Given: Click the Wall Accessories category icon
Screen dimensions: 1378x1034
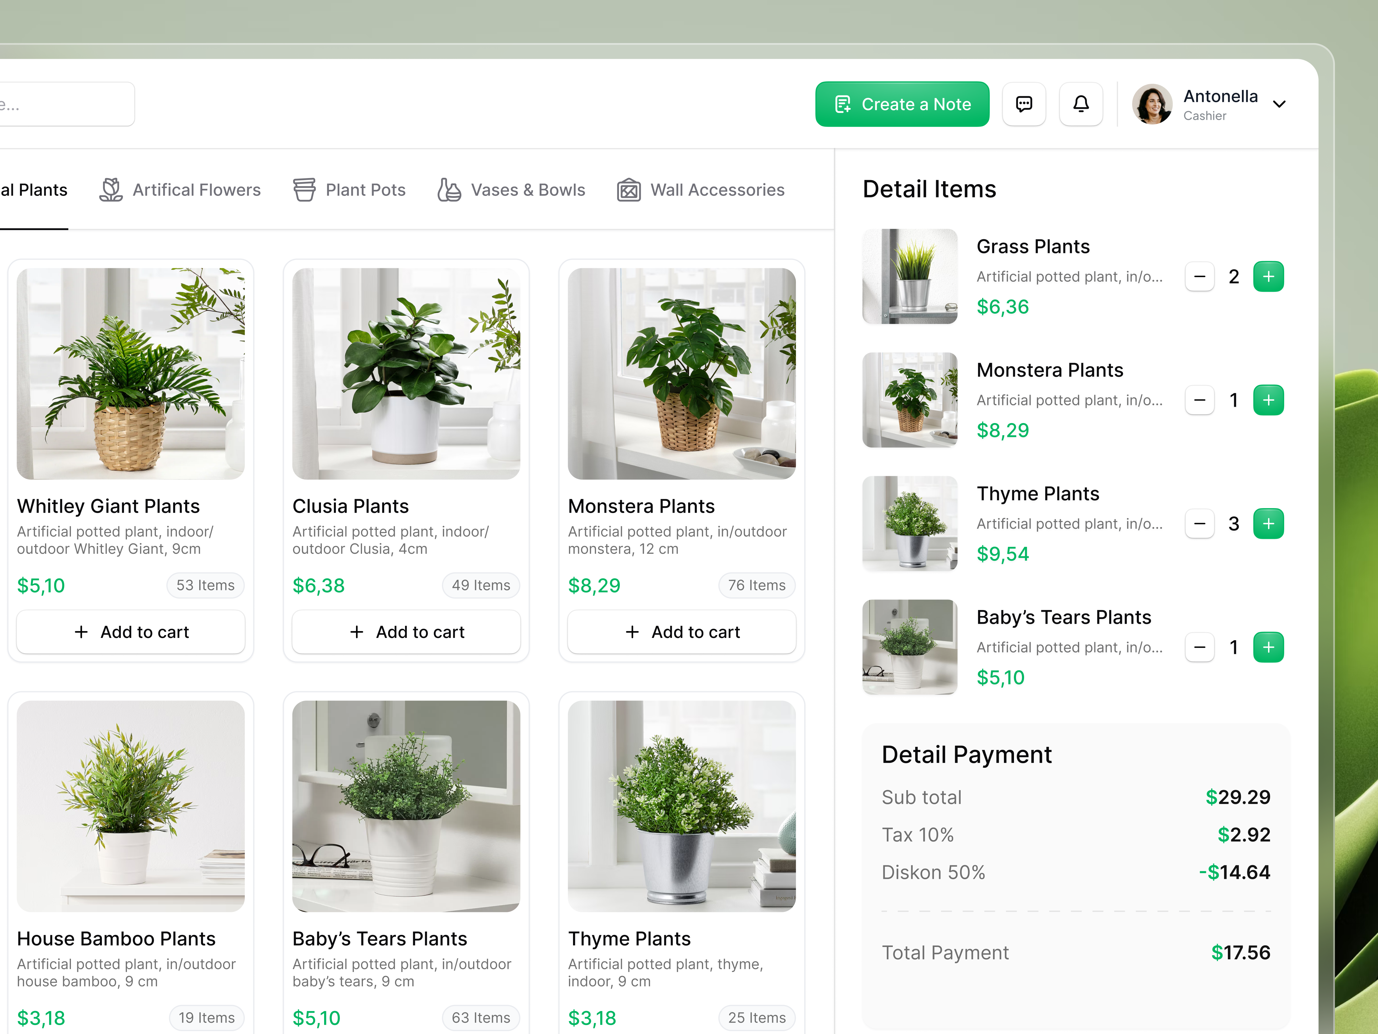Looking at the screenshot, I should click(629, 190).
